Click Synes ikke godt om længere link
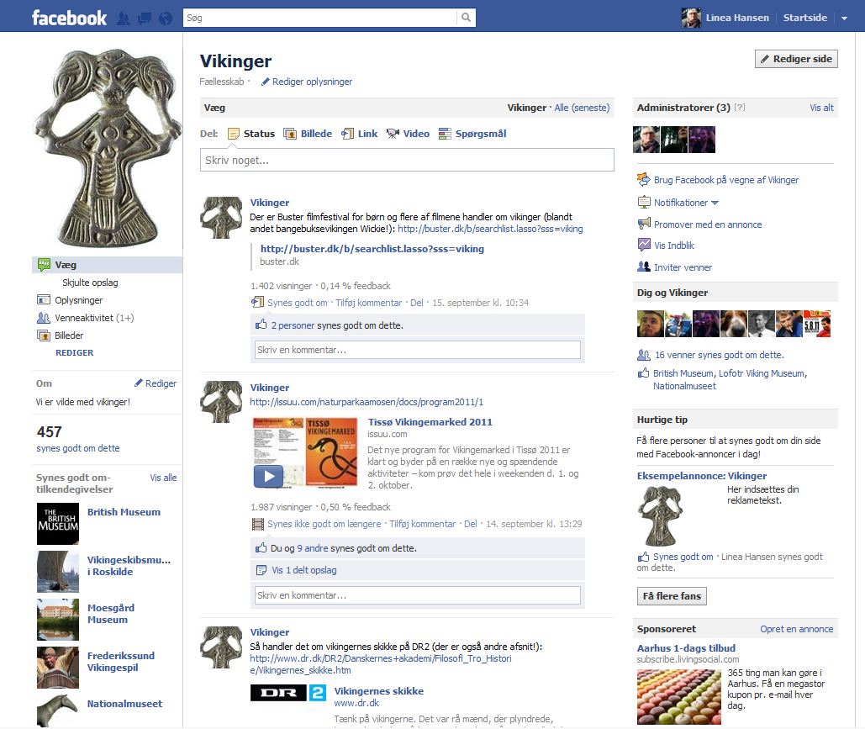 coord(324,524)
